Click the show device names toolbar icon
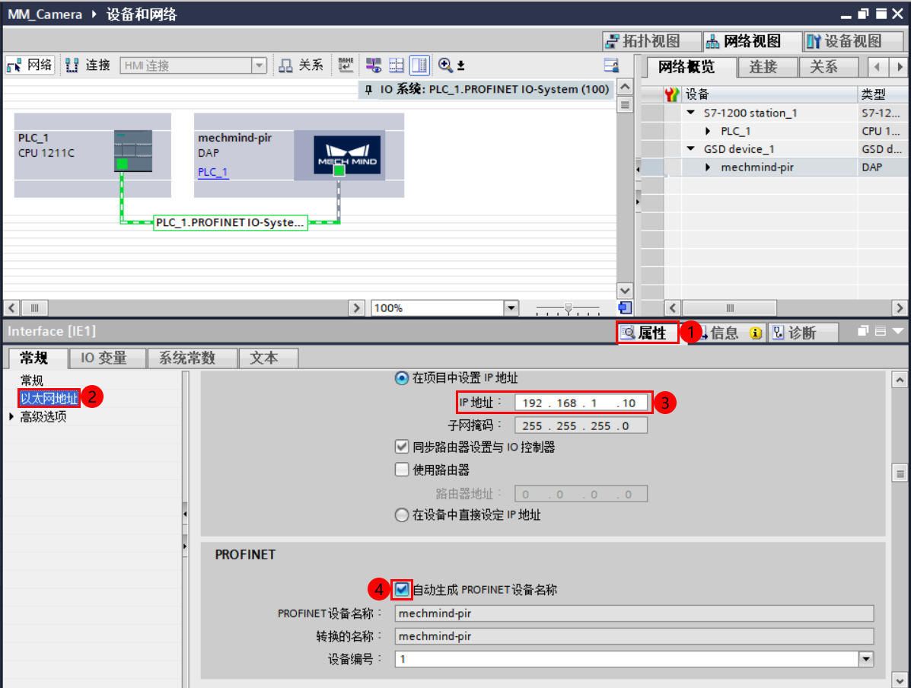 345,65
